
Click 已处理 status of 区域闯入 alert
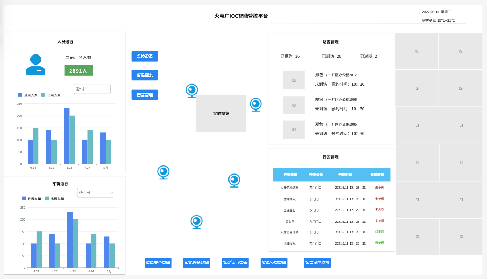point(379,243)
